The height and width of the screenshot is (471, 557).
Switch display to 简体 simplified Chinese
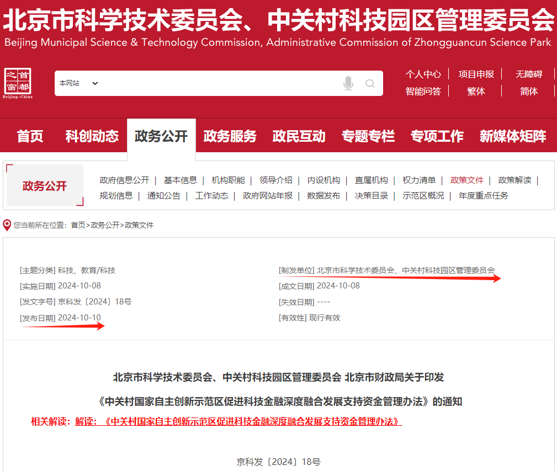coord(528,90)
